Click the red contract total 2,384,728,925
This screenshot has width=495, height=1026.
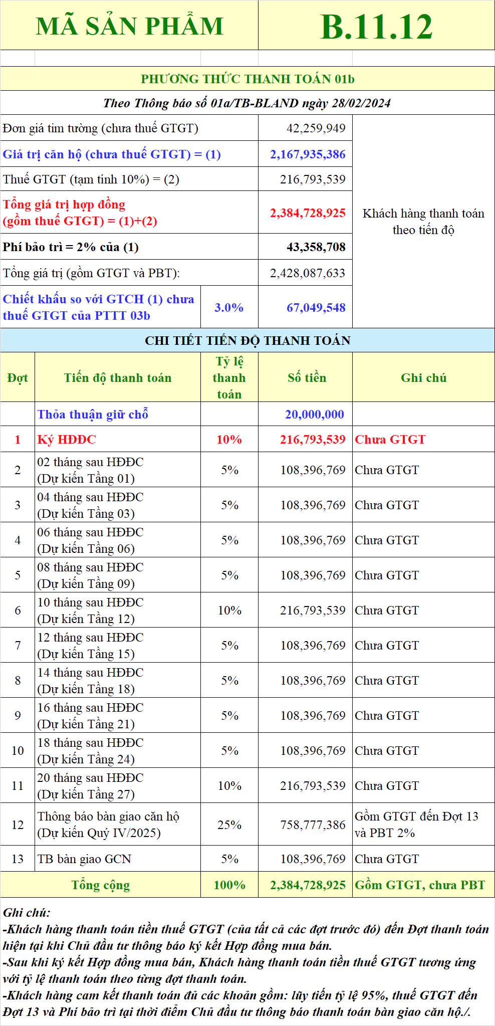[308, 213]
